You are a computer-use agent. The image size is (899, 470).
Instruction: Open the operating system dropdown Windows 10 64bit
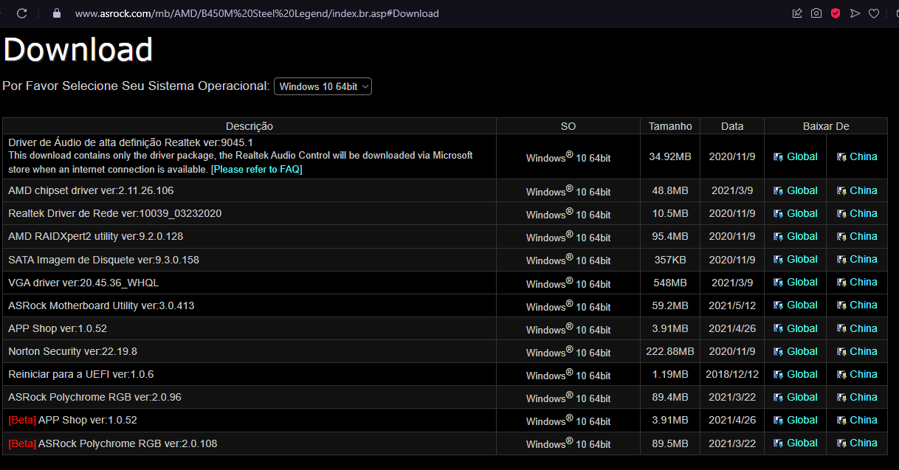(x=323, y=86)
